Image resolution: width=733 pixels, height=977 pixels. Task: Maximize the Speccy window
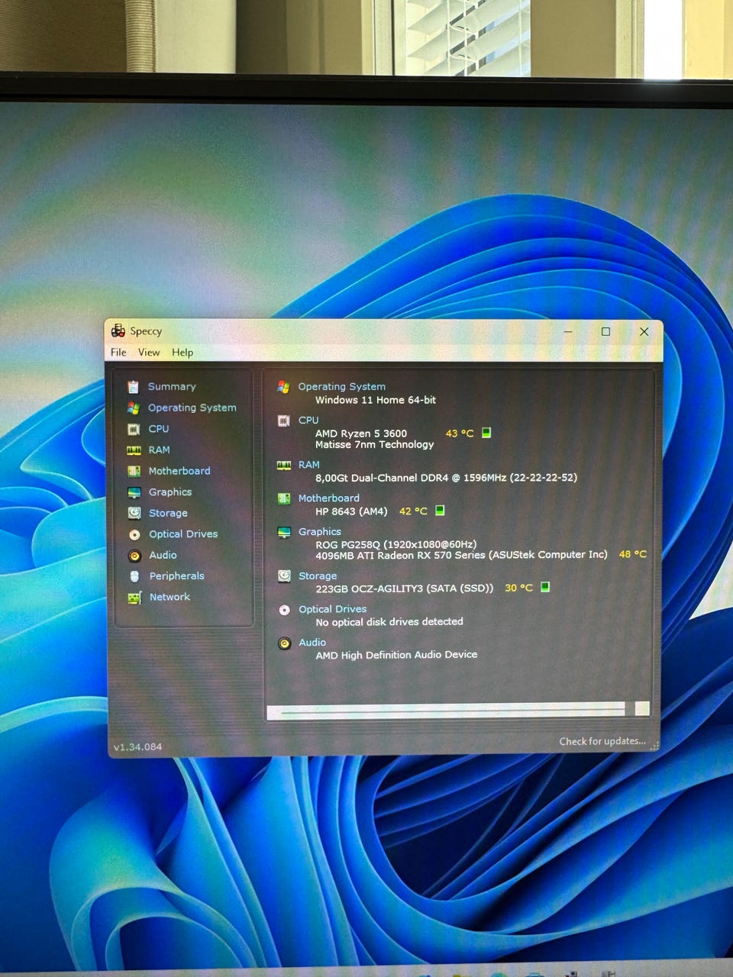[605, 331]
